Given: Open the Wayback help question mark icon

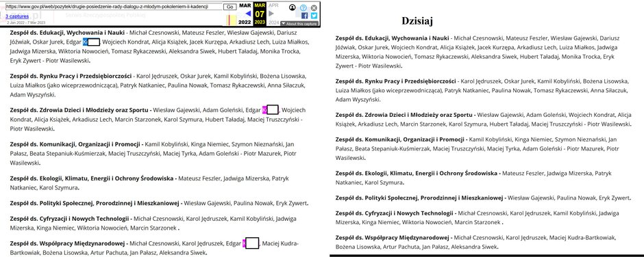Looking at the screenshot, I should (303, 8).
